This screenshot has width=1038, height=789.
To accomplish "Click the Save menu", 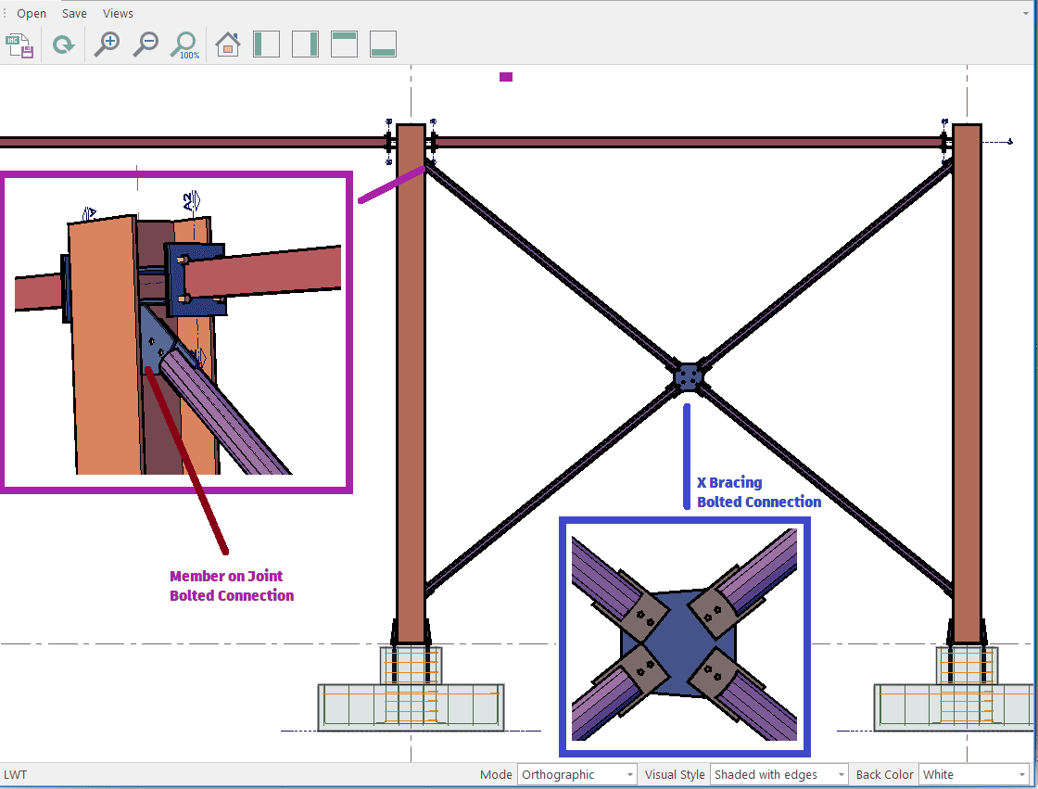I will point(74,14).
